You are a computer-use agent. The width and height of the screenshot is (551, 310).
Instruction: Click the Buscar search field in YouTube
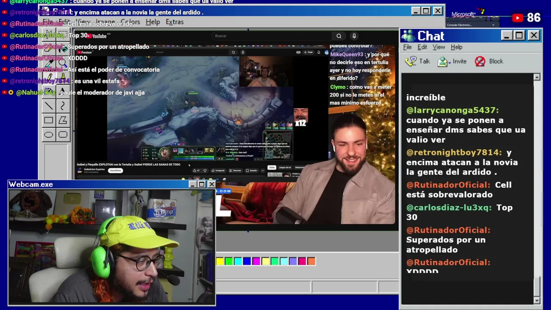point(271,36)
